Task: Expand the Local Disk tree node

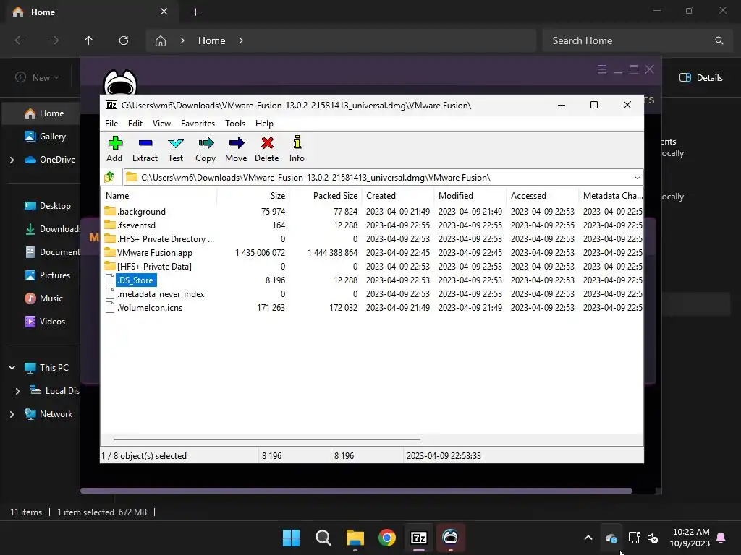Action: [17, 391]
